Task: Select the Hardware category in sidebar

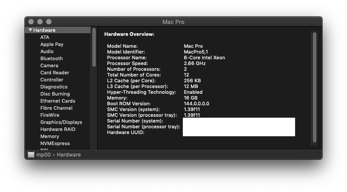Action: [58, 30]
